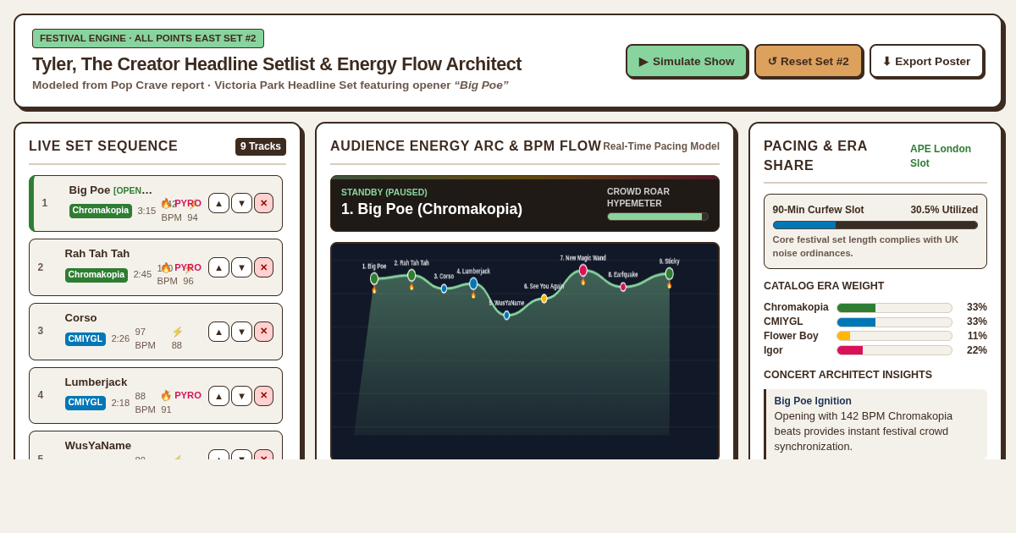Move Rah Tah Tah up one slot
Screen dimensions: 1016x533
(x=218, y=267)
